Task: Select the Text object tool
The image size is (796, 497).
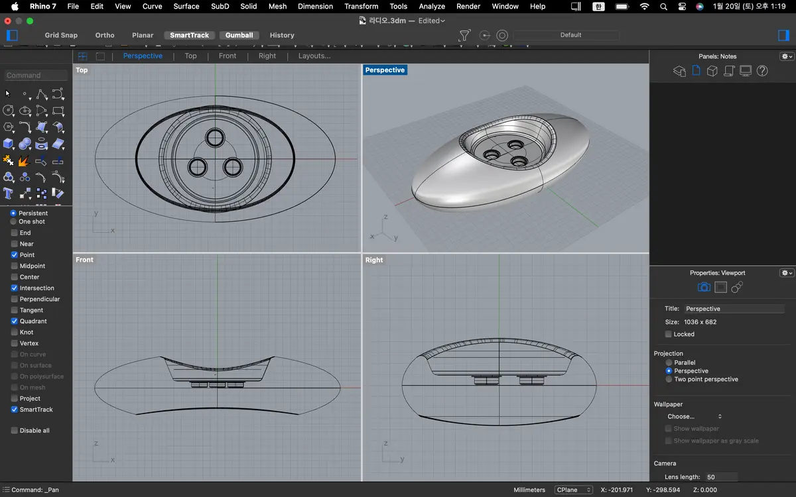Action: click(x=9, y=193)
